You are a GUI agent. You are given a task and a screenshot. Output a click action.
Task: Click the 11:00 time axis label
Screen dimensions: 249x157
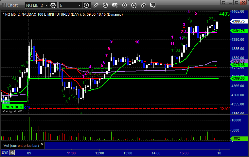[x=71, y=153]
